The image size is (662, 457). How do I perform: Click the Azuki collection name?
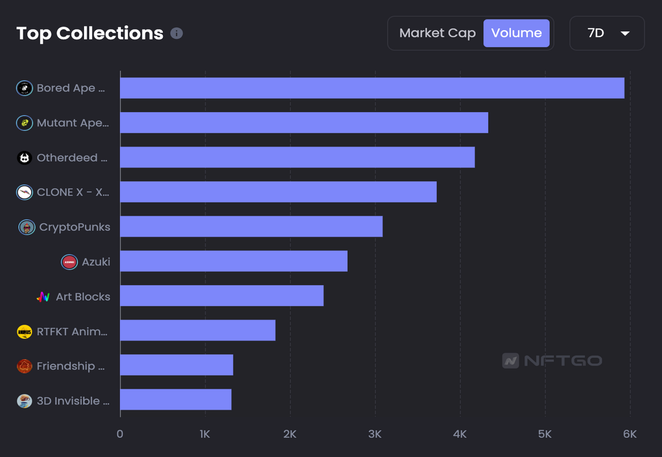tap(96, 262)
